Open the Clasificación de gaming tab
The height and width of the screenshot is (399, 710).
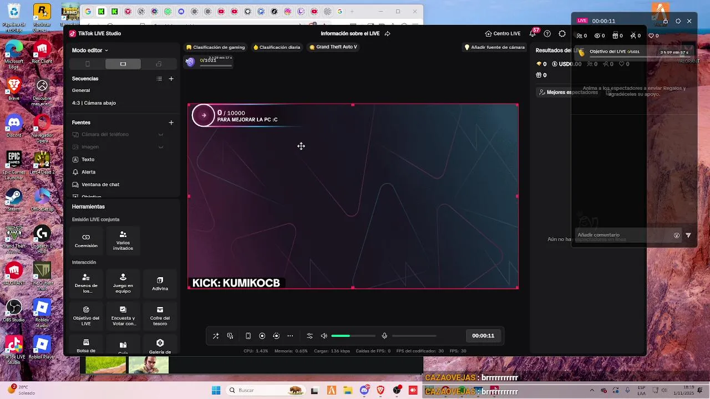pos(216,47)
